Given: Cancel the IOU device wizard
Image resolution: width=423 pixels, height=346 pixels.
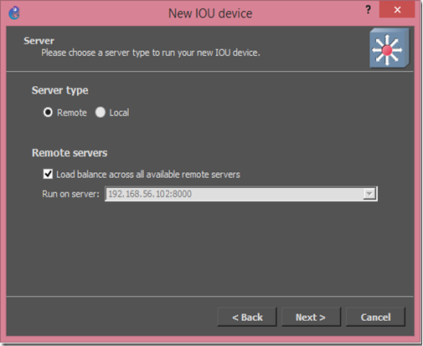Looking at the screenshot, I should 375,317.
